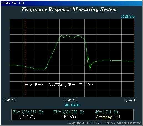This screenshot has height=126, width=143.
Task: Click the -51.2 dB lower marker level
Action: pos(27,117)
